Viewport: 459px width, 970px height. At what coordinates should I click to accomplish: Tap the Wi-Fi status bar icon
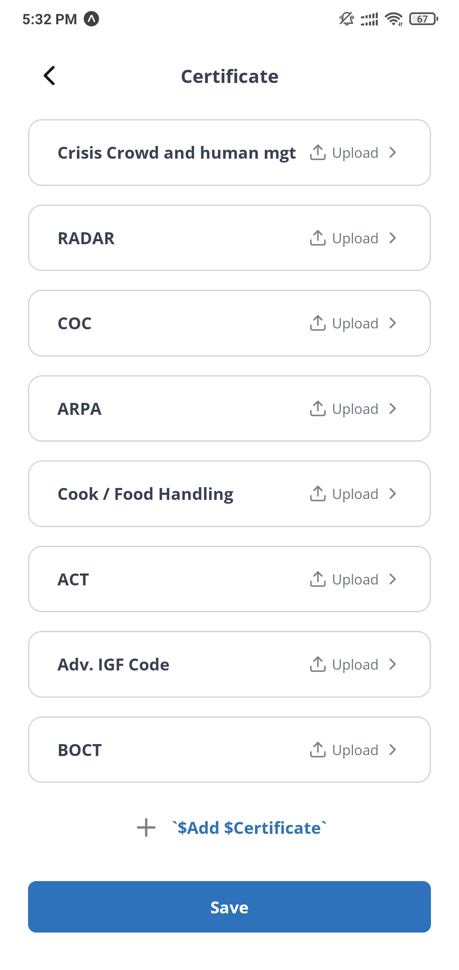pos(394,19)
